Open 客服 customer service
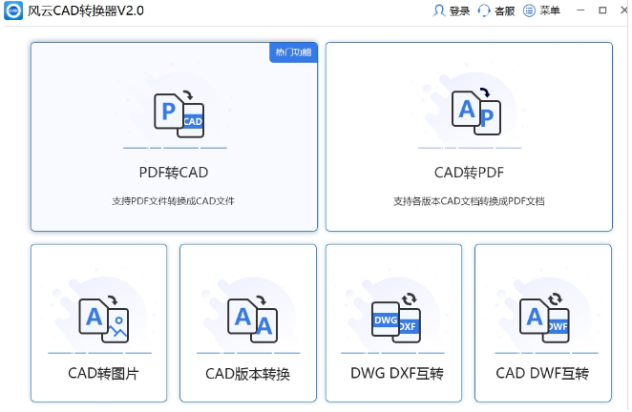The image size is (632, 412). [505, 10]
